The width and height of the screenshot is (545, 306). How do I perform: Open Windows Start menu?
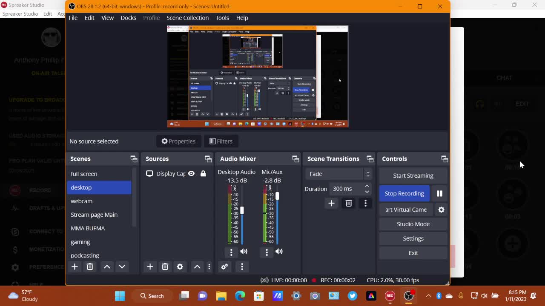pyautogui.click(x=120, y=296)
